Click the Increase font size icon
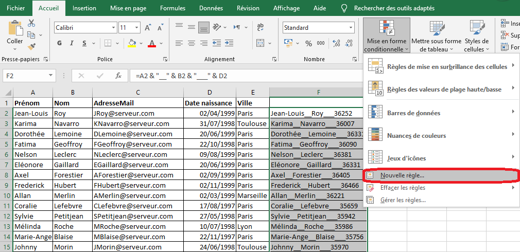This screenshot has height=252, width=520. (x=148, y=28)
